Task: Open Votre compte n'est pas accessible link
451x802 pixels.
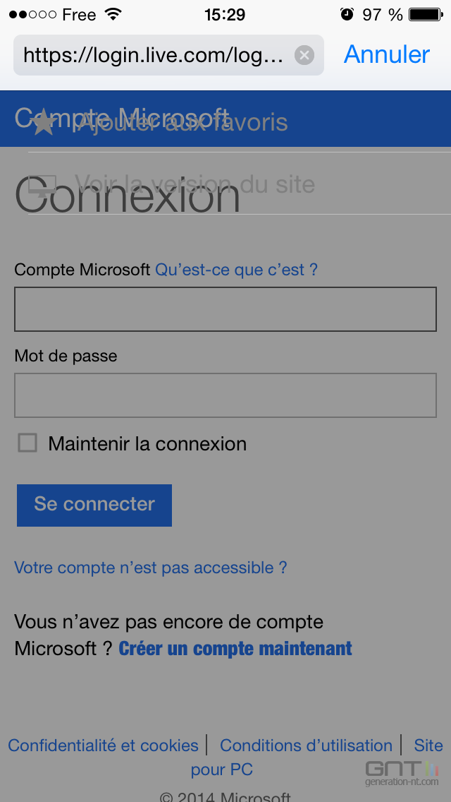Action: (x=151, y=567)
